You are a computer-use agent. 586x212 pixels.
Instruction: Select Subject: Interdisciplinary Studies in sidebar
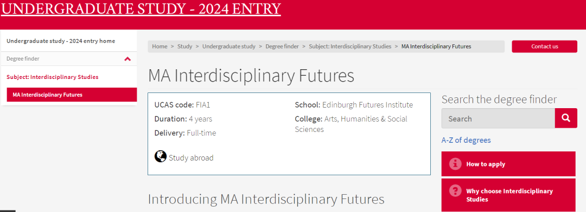click(52, 77)
